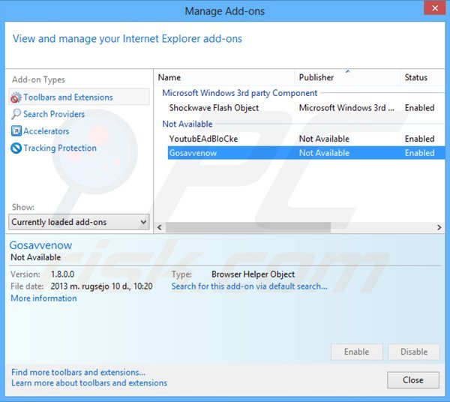Click the file date 2013 m. rugsėjo value
This screenshot has height=402, width=450.
[x=101, y=286]
